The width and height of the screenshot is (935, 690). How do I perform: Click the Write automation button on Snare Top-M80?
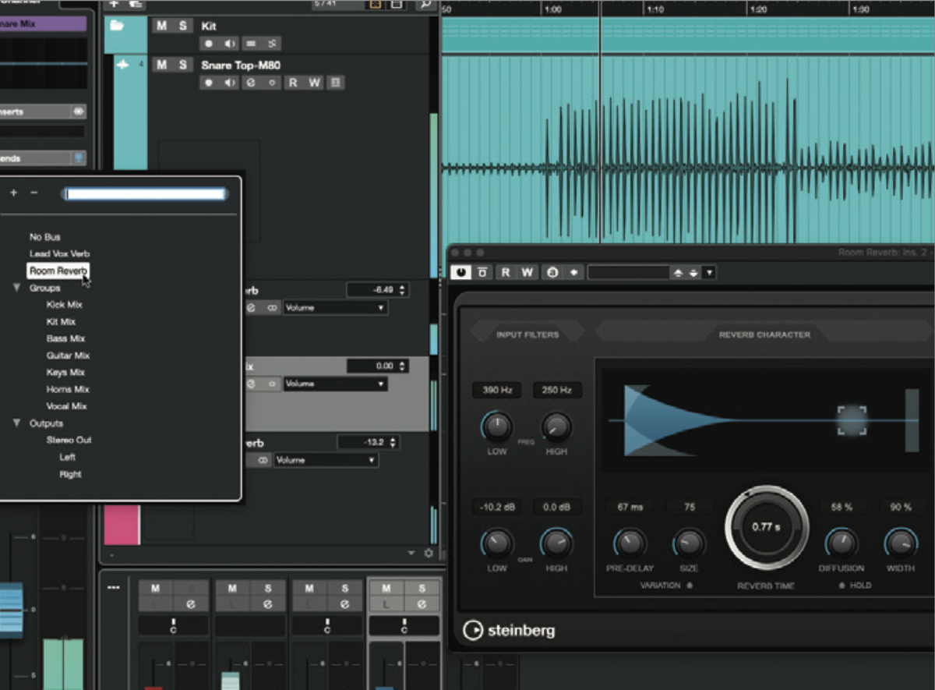(x=314, y=82)
